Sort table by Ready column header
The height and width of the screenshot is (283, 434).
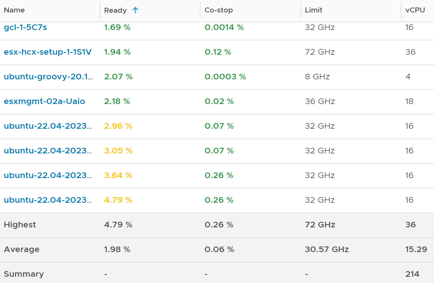point(115,10)
